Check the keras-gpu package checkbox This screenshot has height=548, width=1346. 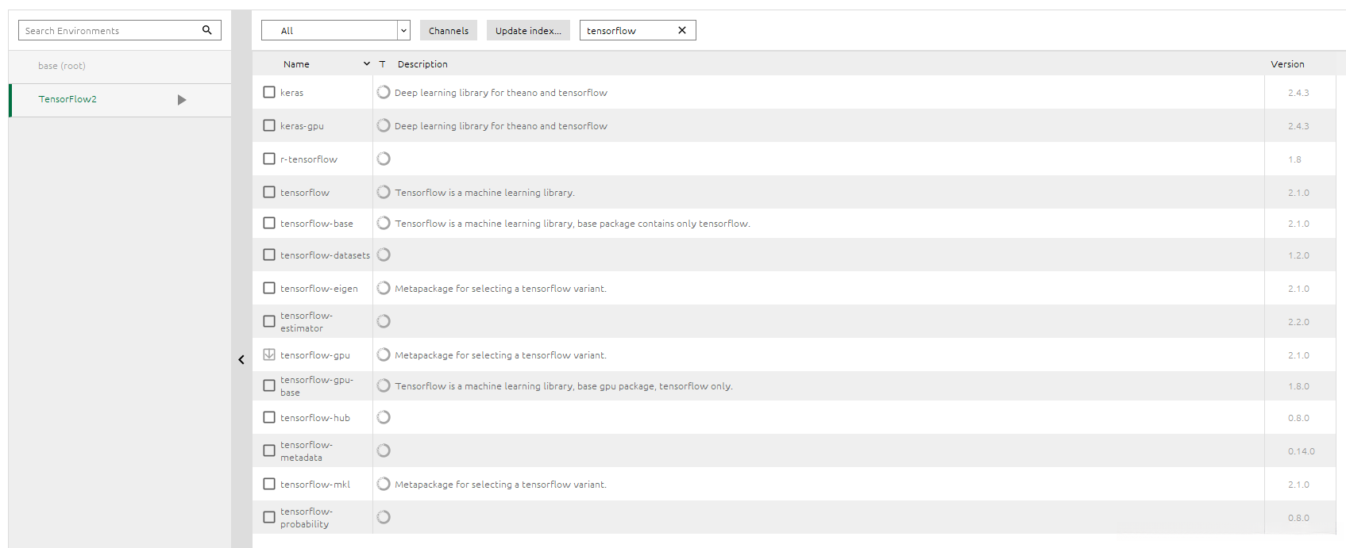pyautogui.click(x=269, y=125)
